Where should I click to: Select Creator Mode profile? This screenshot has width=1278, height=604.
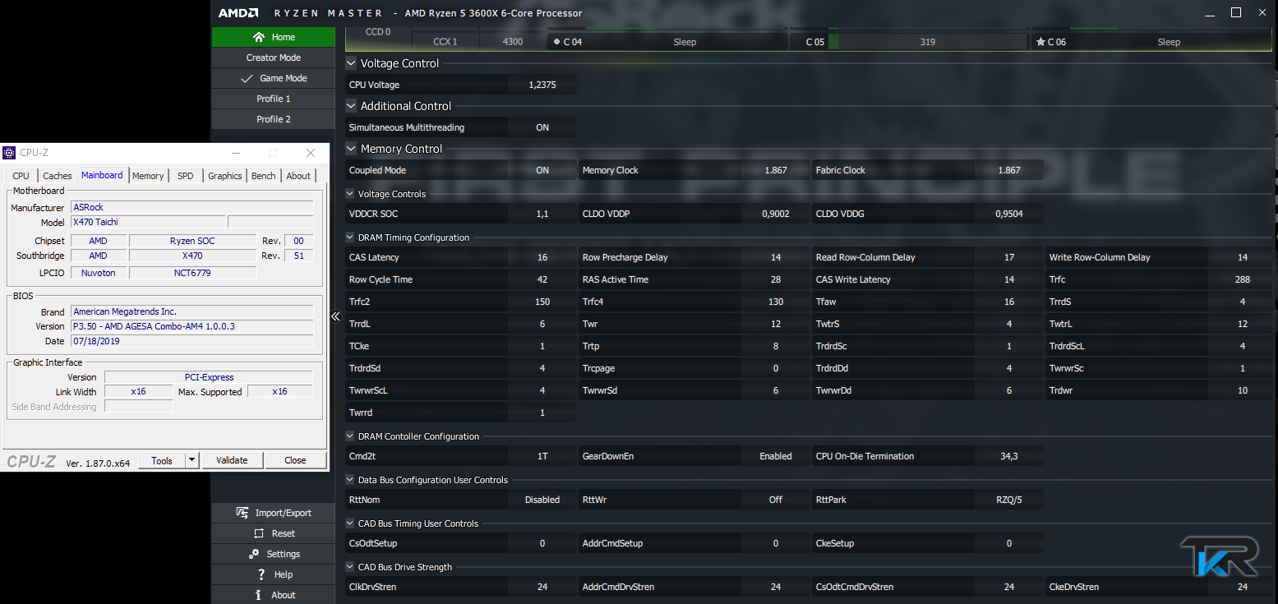(x=274, y=58)
